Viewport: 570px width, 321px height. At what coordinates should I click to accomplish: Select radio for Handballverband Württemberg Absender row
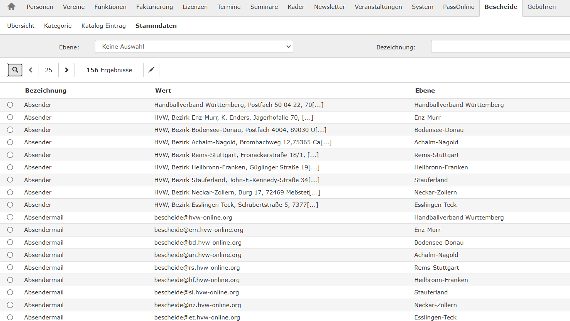coord(10,105)
